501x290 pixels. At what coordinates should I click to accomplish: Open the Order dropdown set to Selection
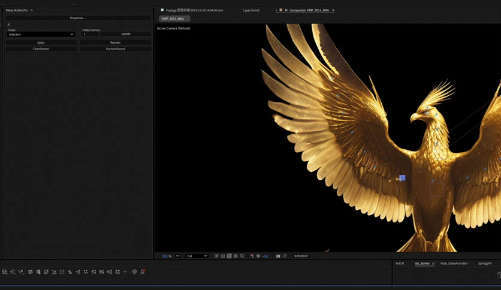pyautogui.click(x=41, y=34)
